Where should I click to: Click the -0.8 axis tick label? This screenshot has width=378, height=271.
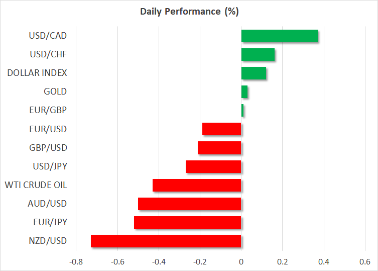[x=76, y=262]
